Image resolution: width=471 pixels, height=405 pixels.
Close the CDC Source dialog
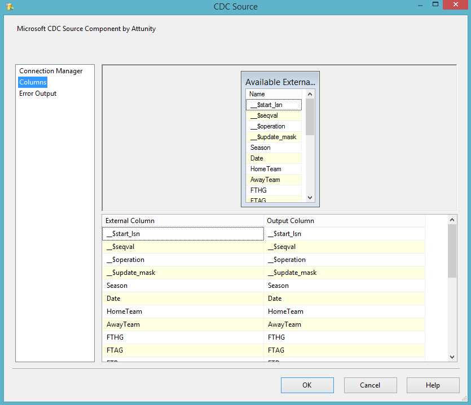pos(455,5)
